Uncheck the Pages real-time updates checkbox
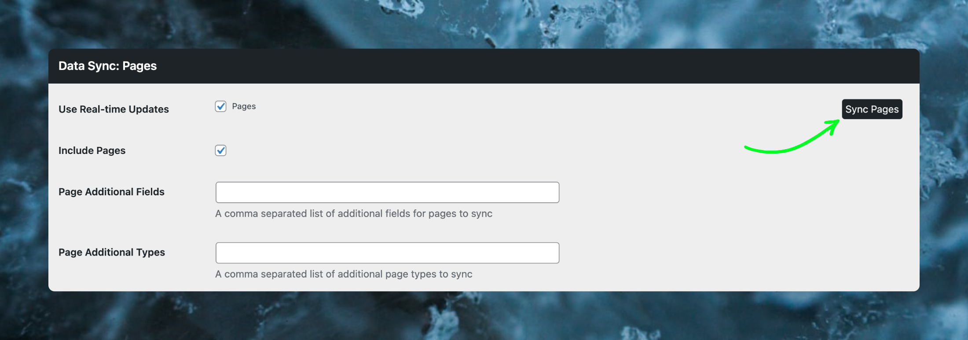Image resolution: width=968 pixels, height=340 pixels. (220, 106)
